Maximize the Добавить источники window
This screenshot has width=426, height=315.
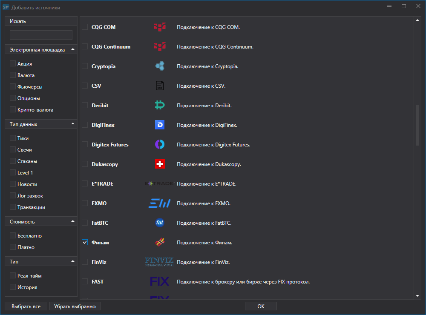(404, 6)
